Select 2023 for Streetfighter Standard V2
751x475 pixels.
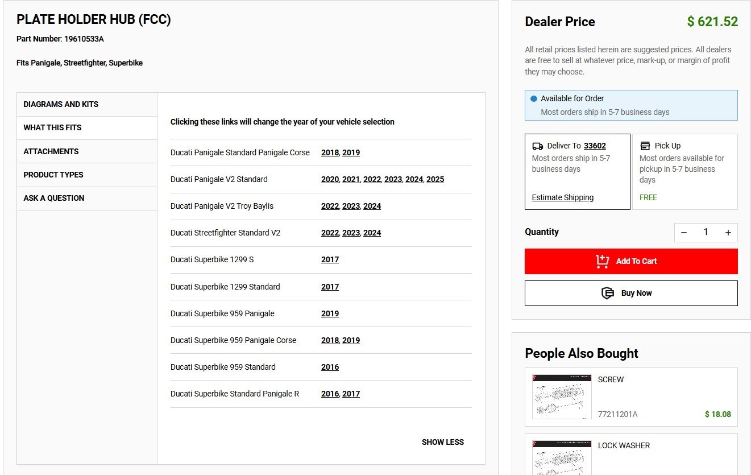(x=351, y=233)
